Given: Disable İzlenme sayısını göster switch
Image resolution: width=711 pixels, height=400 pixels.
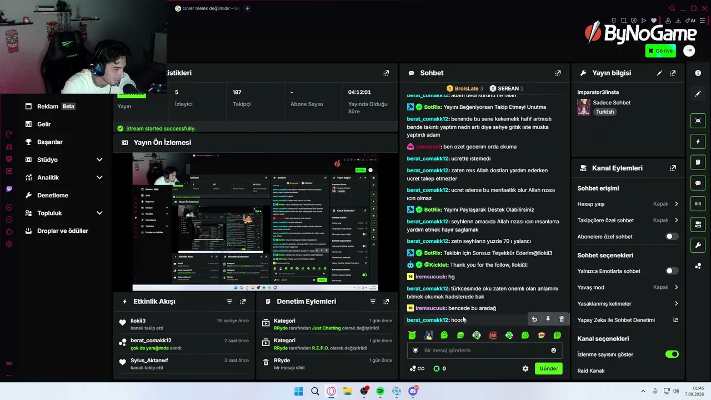Looking at the screenshot, I should click(672, 354).
